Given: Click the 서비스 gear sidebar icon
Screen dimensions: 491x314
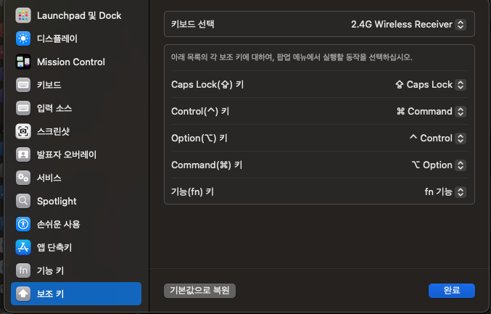Looking at the screenshot, I should [x=23, y=178].
